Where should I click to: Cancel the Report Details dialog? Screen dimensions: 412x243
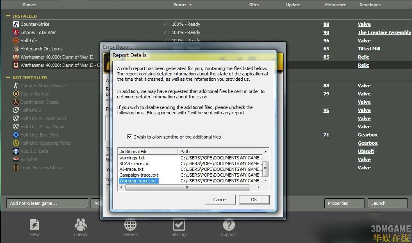coord(220,200)
